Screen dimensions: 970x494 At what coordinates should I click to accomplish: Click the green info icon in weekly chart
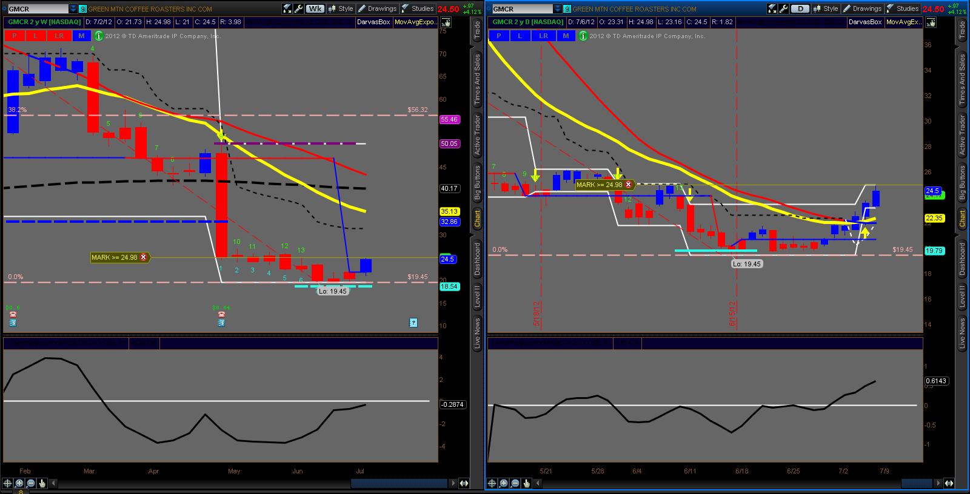[x=99, y=36]
